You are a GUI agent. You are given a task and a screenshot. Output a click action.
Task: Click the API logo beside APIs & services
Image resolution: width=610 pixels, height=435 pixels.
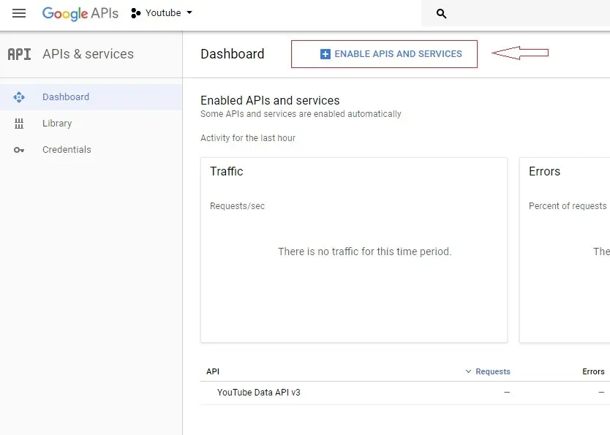(x=19, y=54)
